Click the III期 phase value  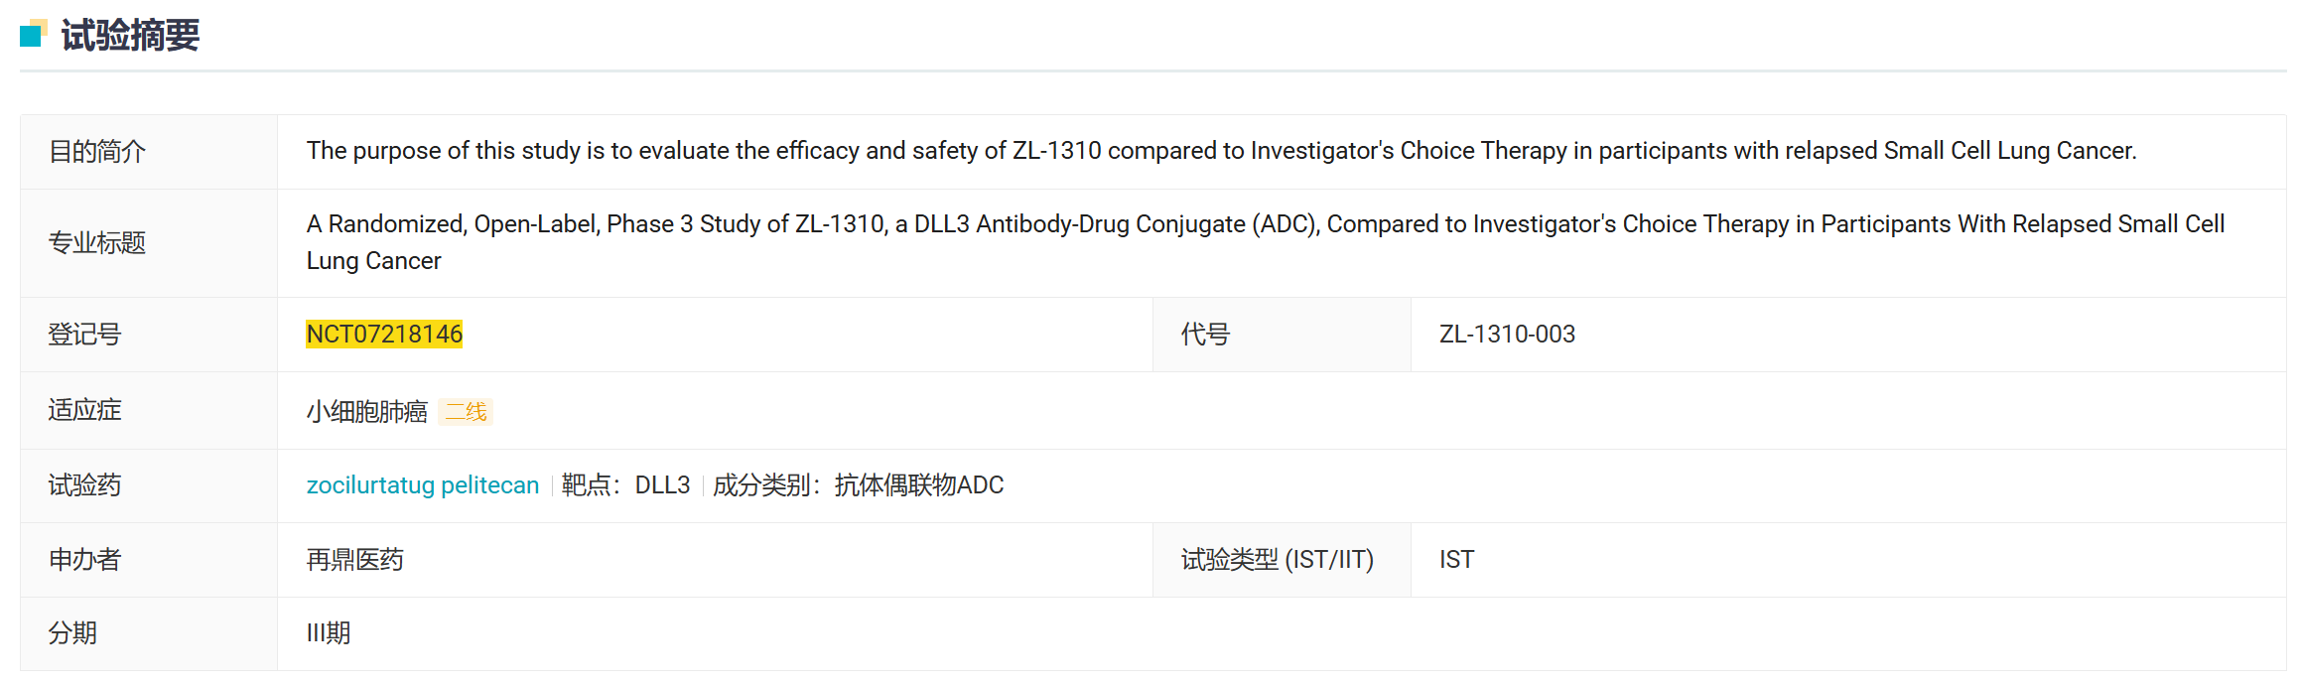point(328,633)
